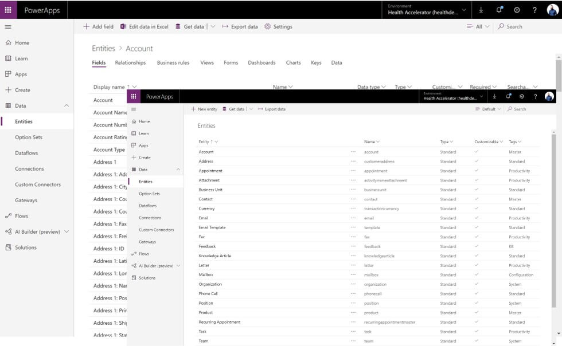
Task: Open help question mark in back window header
Action: 534,10
